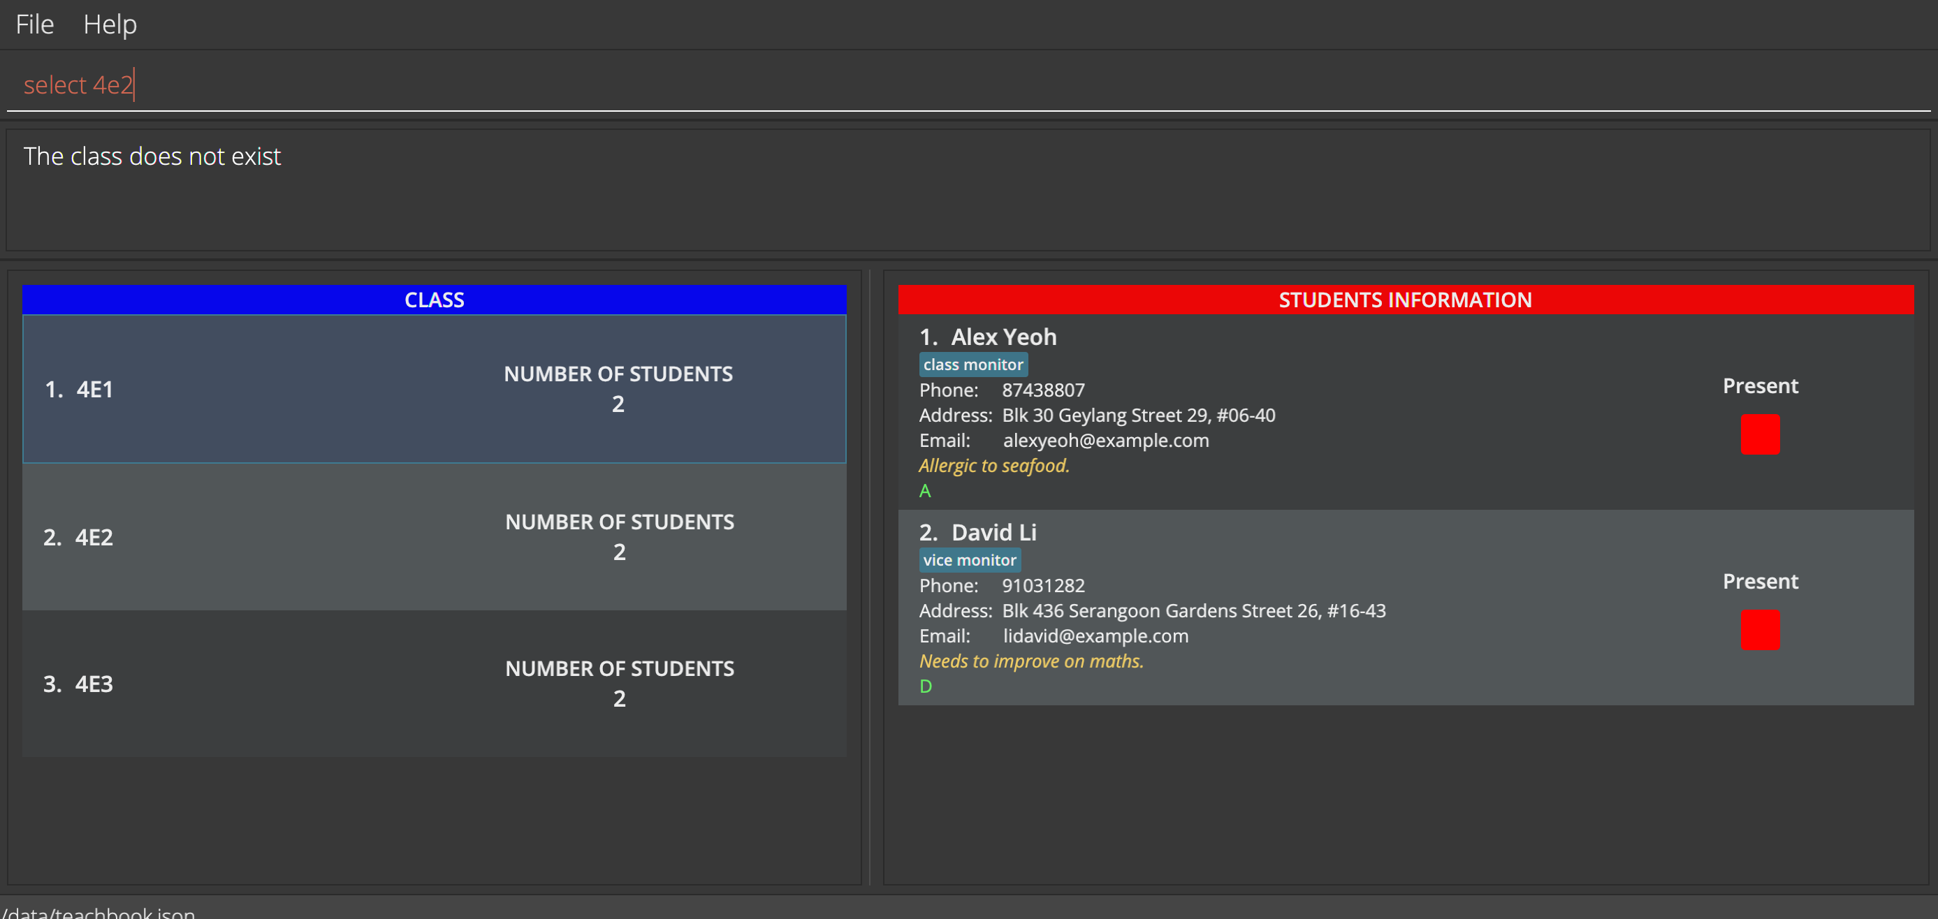Click the class monitor tag
Image resolution: width=1938 pixels, height=919 pixels.
[x=972, y=365]
